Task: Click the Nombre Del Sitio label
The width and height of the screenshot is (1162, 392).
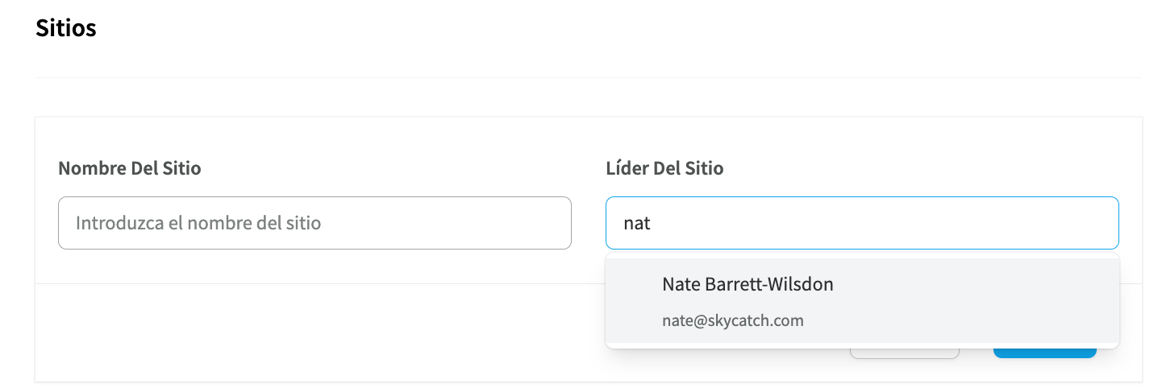Action: 130,168
